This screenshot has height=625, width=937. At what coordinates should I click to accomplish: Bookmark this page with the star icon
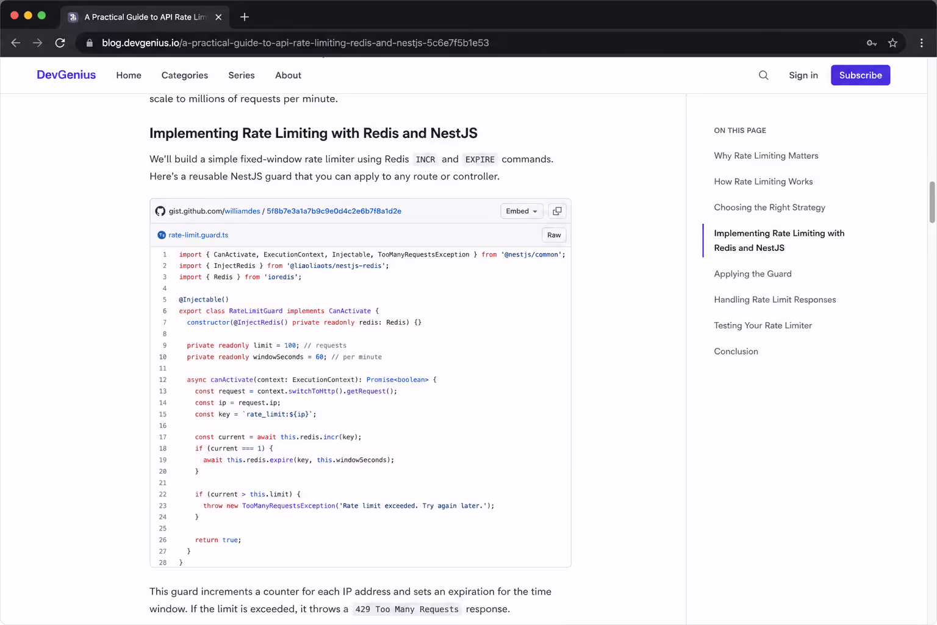pos(892,43)
